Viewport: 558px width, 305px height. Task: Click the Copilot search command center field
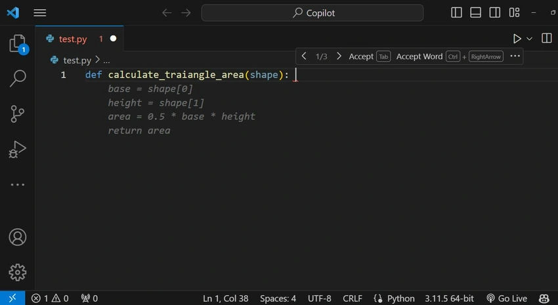tap(312, 13)
